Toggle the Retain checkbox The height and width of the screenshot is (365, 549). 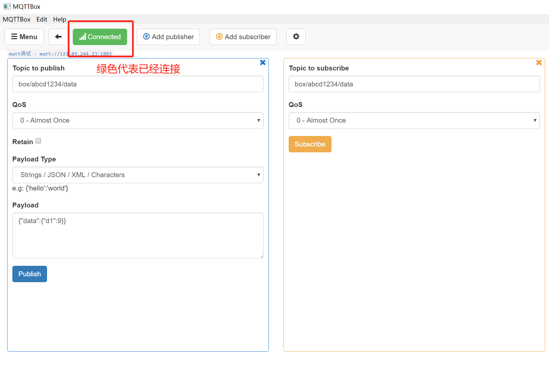[x=38, y=141]
